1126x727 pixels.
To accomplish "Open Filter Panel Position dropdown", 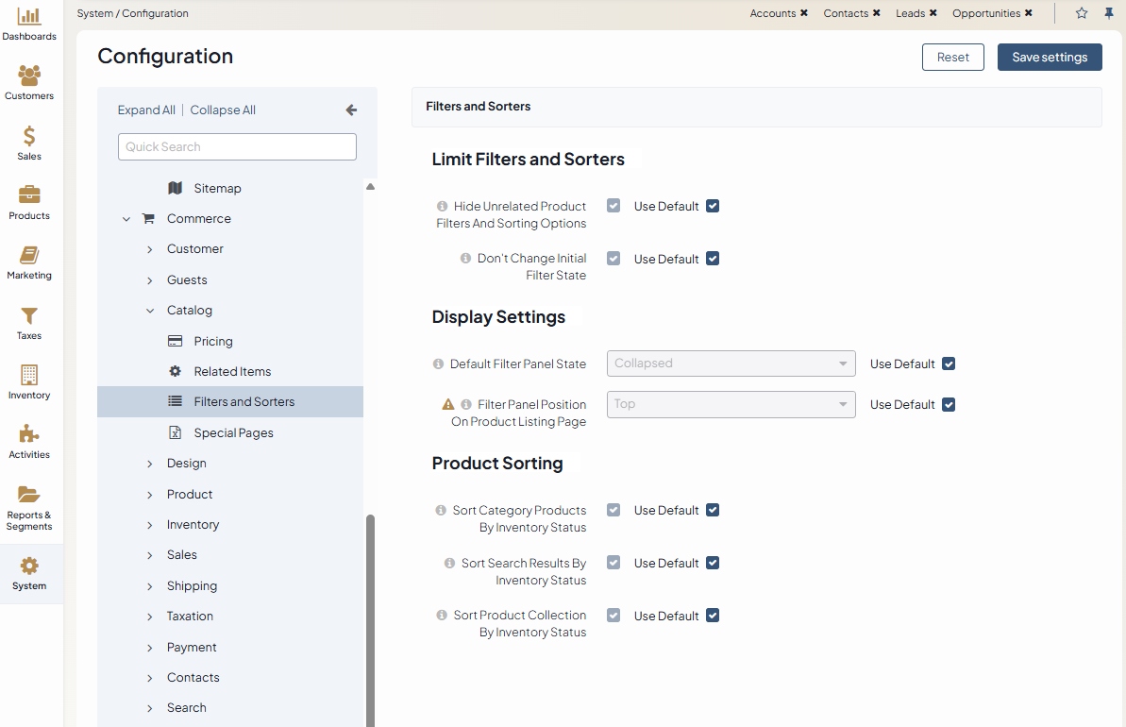I will click(x=731, y=404).
